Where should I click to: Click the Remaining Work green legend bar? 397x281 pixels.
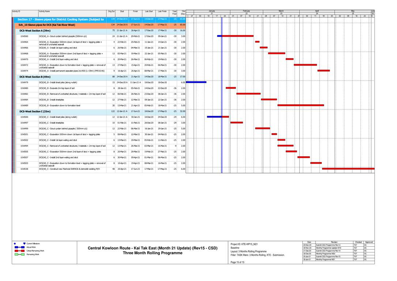(x=19, y=254)
